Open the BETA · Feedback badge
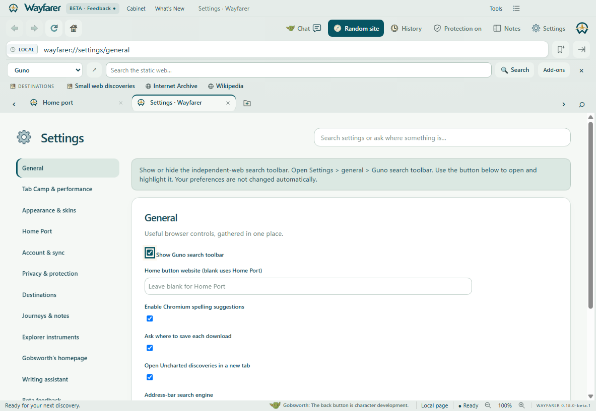 pyautogui.click(x=92, y=9)
